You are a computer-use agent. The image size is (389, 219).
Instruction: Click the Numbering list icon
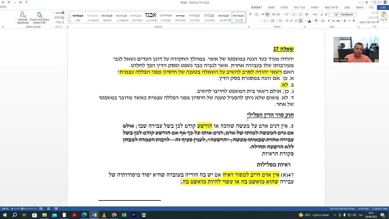point(293,14)
